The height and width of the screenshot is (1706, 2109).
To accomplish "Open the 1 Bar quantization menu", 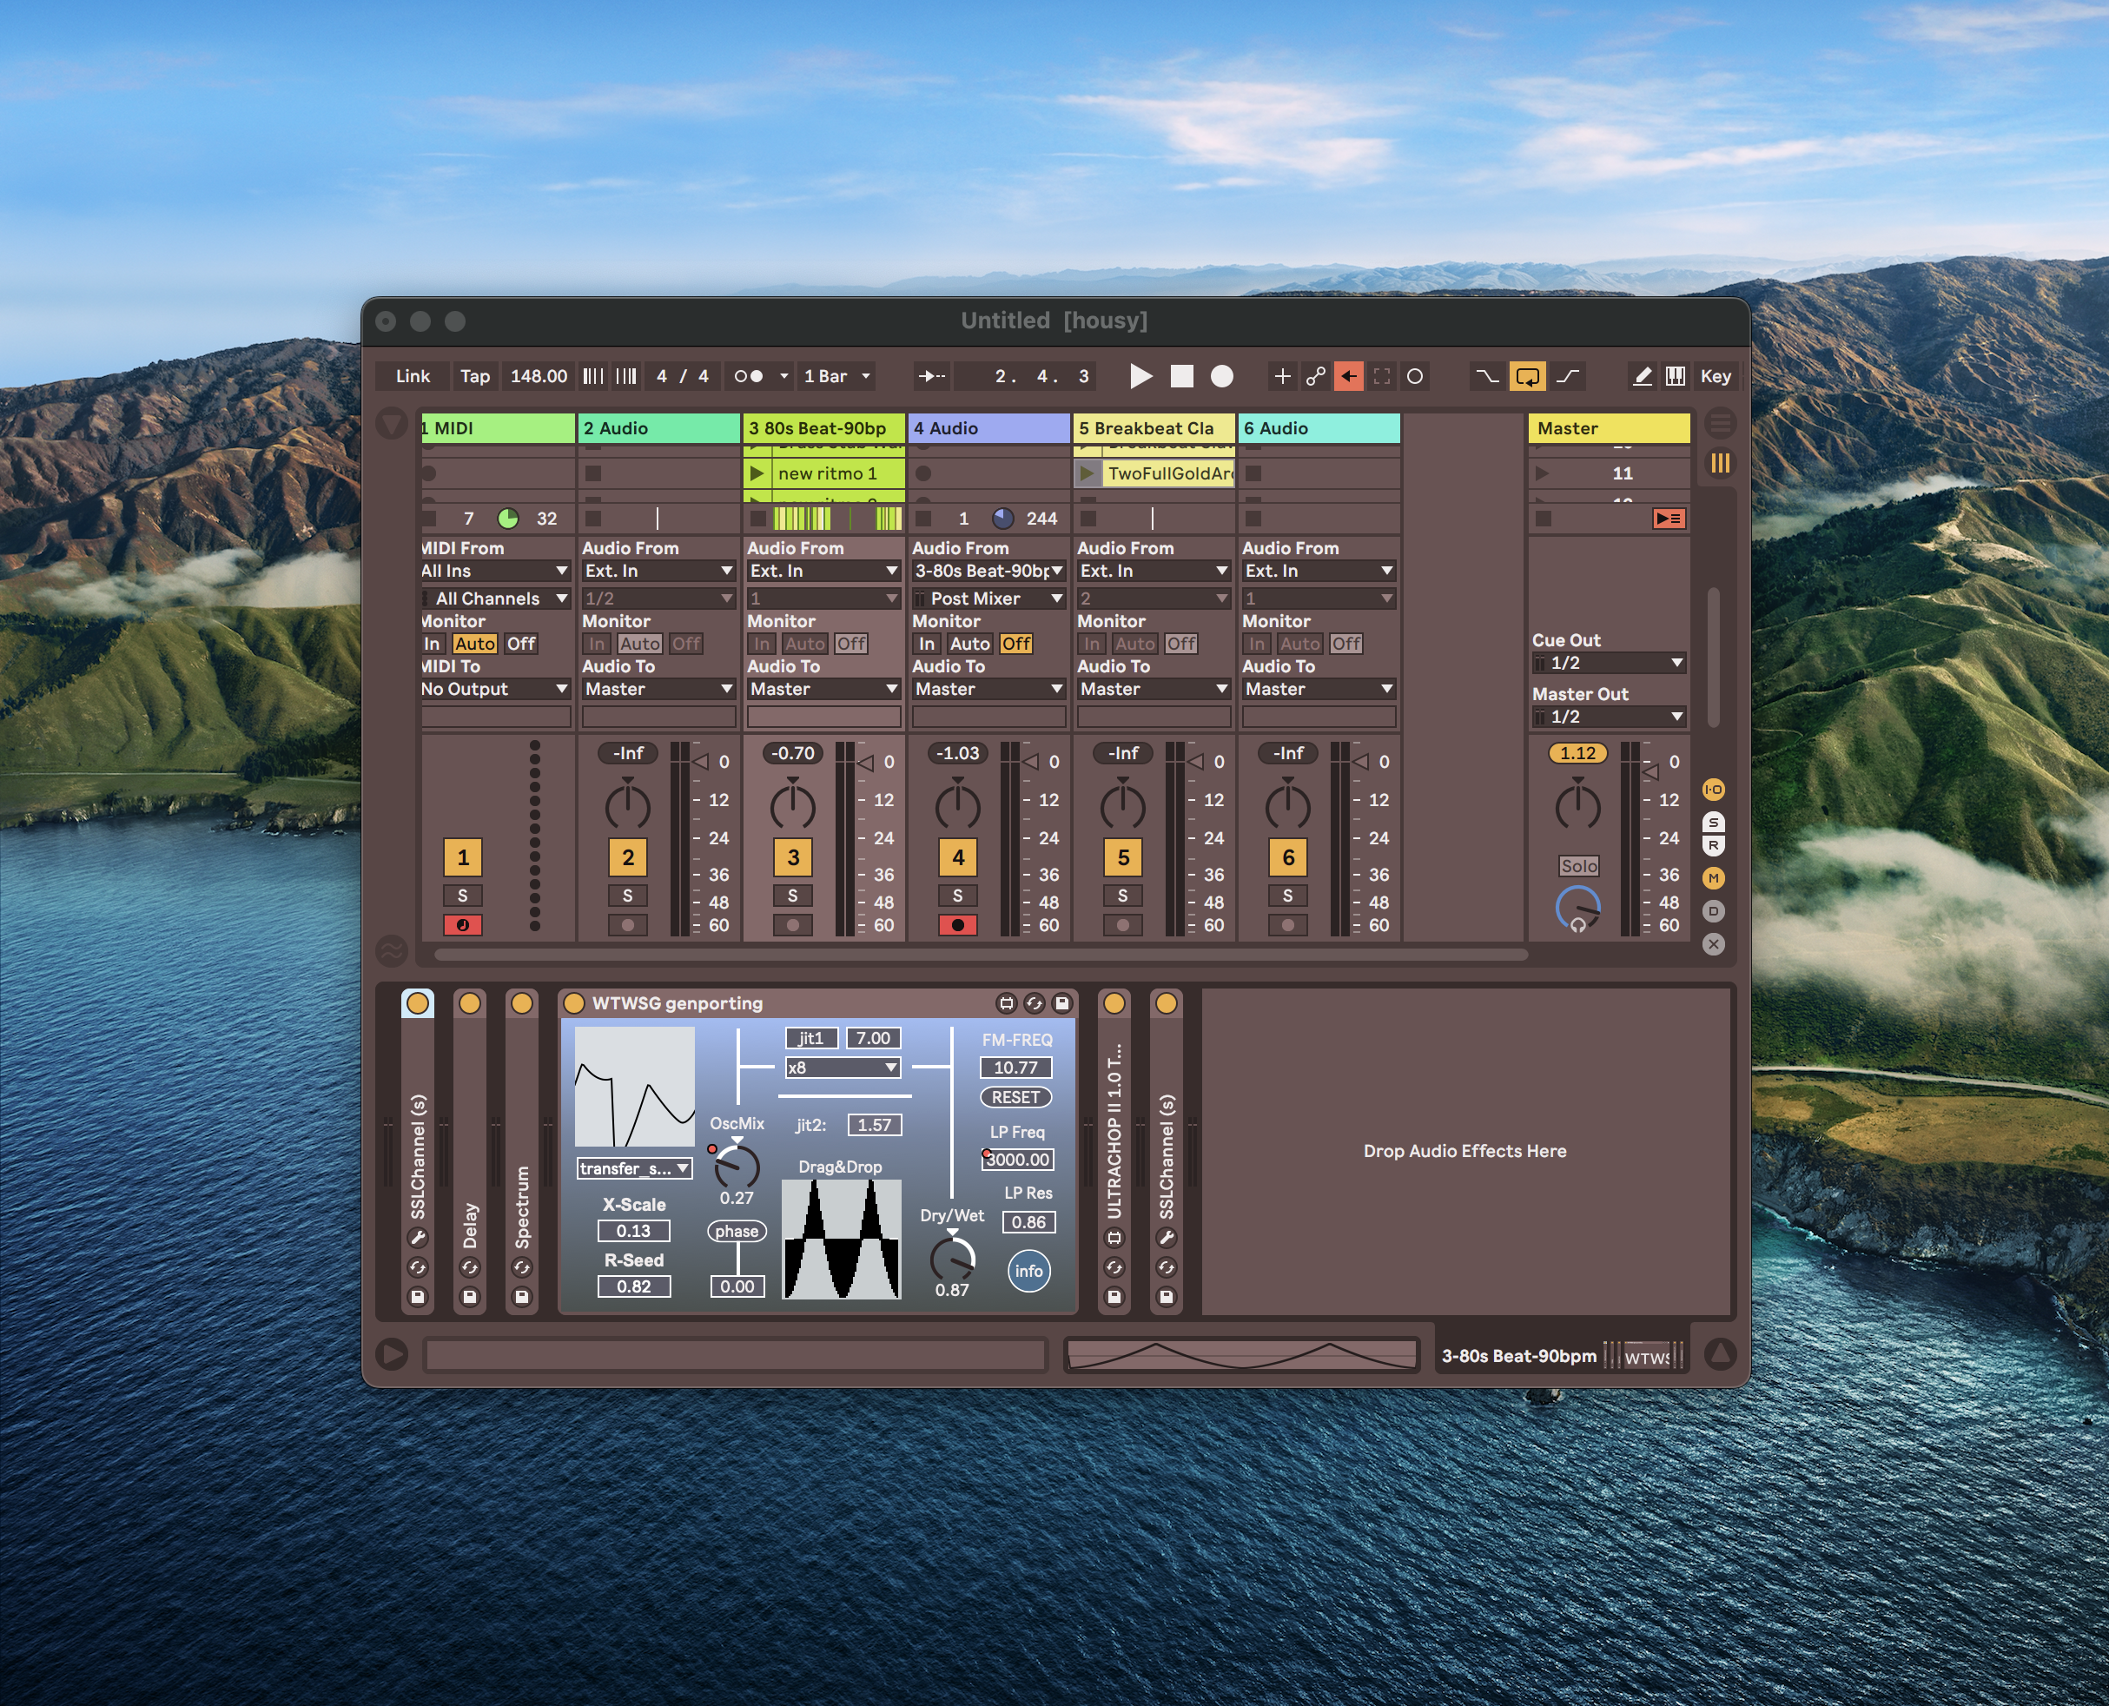I will coord(837,375).
